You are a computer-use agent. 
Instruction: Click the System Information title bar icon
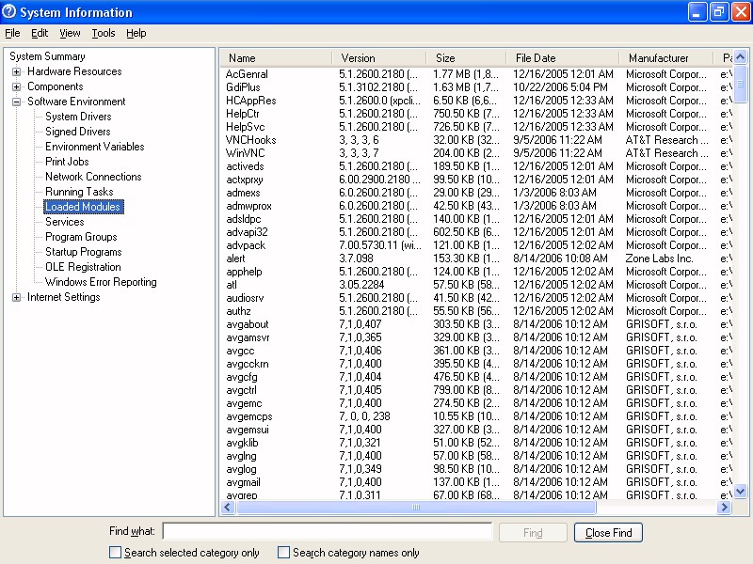pyautogui.click(x=10, y=12)
